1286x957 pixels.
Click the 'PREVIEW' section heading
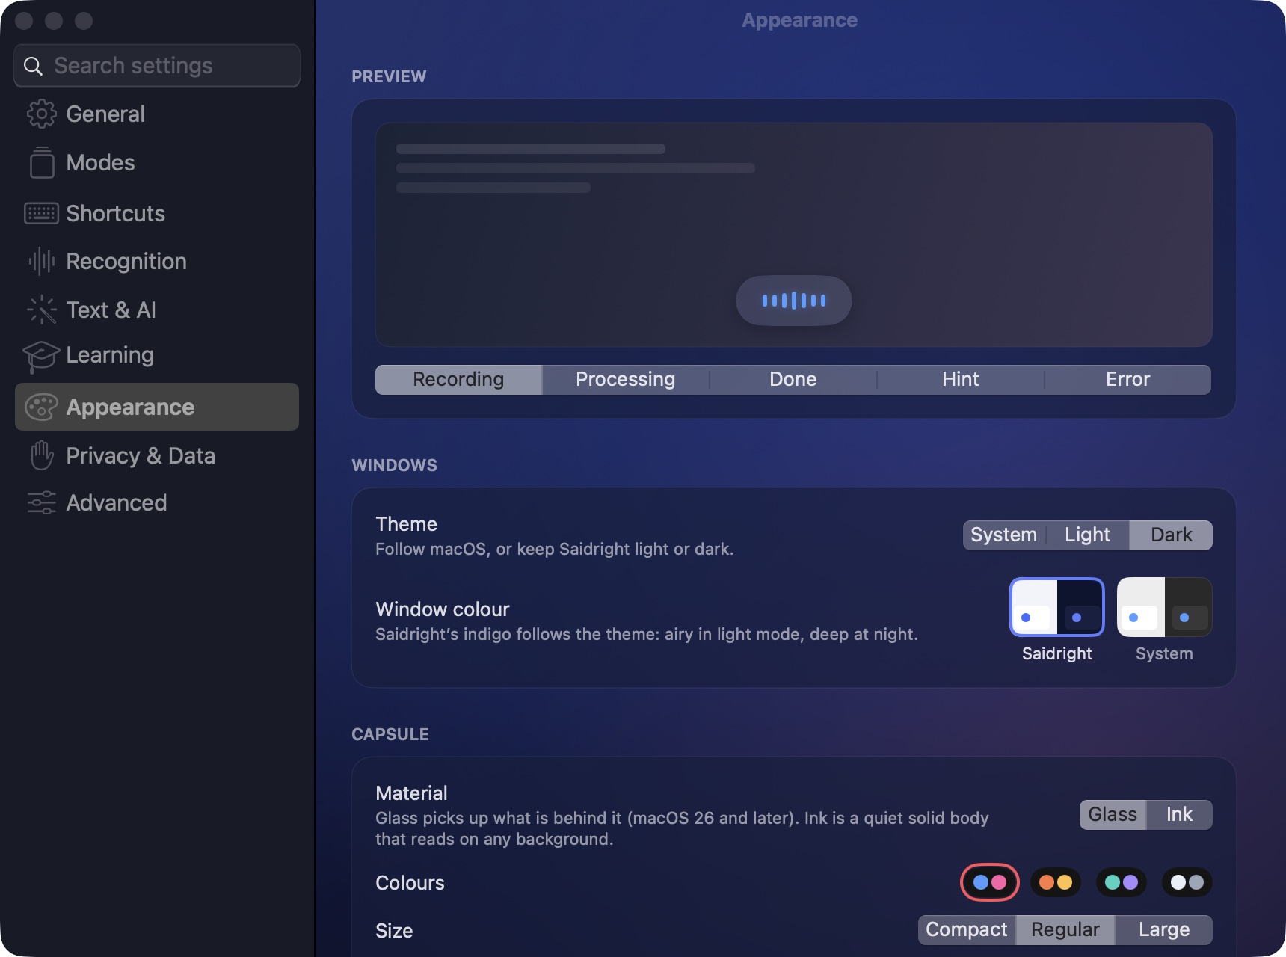click(x=389, y=76)
